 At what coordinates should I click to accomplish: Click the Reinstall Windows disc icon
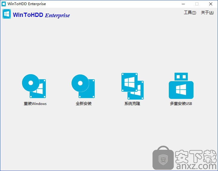click(x=34, y=86)
